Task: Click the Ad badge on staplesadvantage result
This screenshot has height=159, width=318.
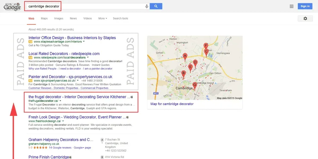Action: pyautogui.click(x=30, y=42)
